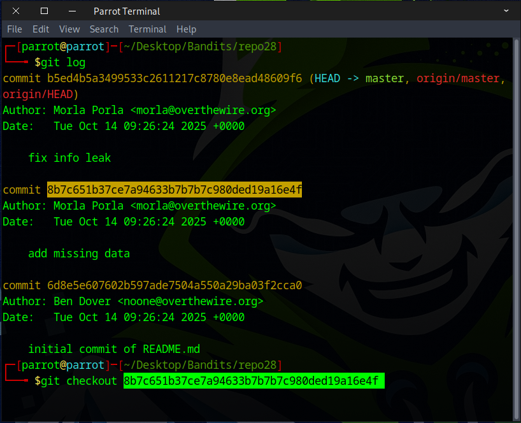The width and height of the screenshot is (521, 423).
Task: Close the Parrot Terminal window
Action: tap(15, 11)
